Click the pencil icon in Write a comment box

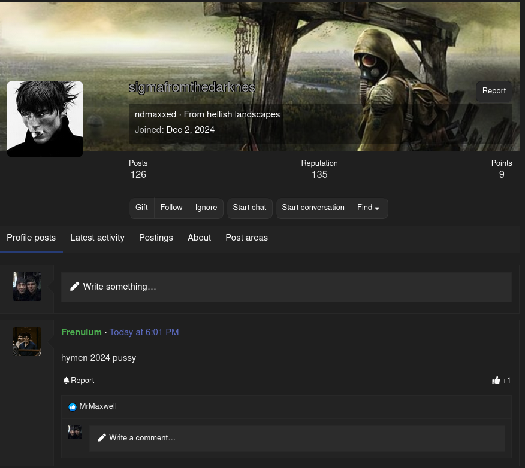click(102, 437)
